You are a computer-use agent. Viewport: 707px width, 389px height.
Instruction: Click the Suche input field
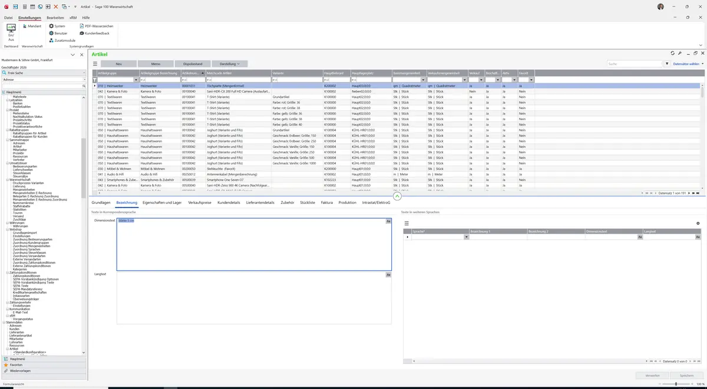coord(635,64)
